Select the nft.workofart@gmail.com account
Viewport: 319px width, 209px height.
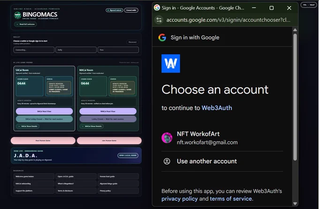222,138
